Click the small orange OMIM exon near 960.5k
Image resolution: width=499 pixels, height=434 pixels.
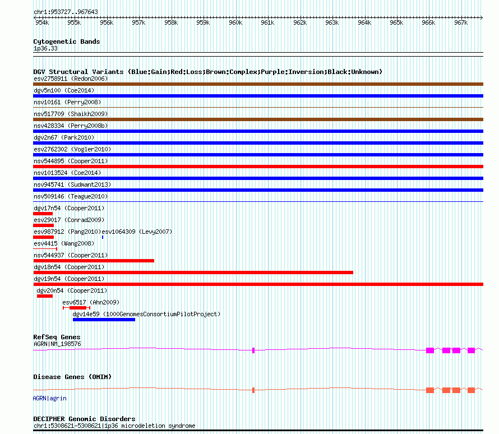(253, 390)
